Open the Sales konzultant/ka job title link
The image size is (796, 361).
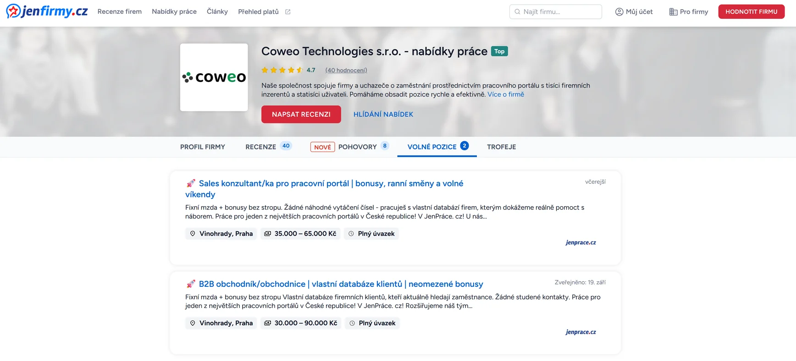[324, 189]
